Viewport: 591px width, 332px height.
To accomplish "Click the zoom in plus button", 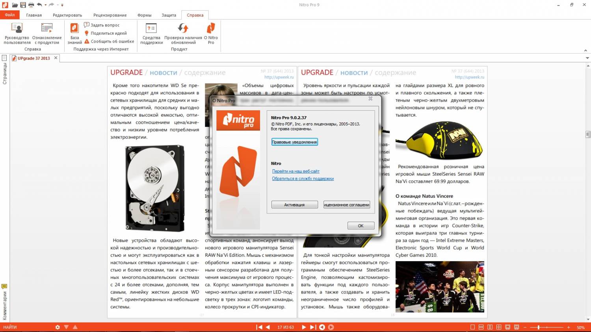I will (x=569, y=327).
